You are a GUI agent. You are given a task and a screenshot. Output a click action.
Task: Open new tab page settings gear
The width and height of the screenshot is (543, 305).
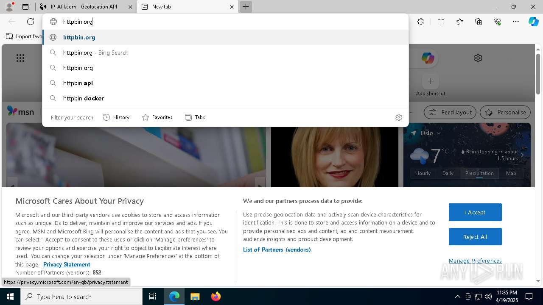(x=478, y=58)
